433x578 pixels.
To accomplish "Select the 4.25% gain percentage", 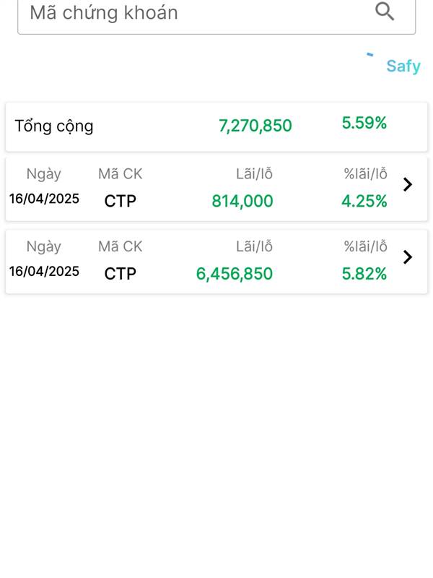I will [x=364, y=202].
